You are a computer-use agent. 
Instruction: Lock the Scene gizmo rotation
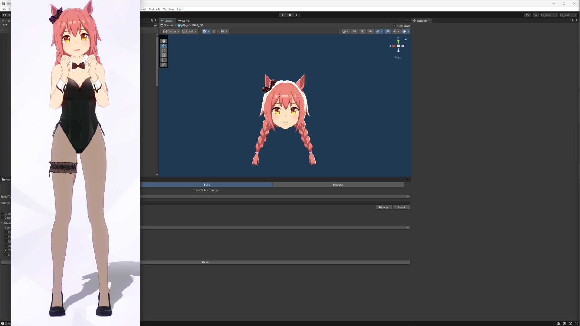point(406,39)
